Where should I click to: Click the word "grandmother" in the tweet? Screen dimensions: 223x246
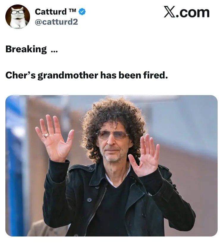pyautogui.click(x=68, y=75)
